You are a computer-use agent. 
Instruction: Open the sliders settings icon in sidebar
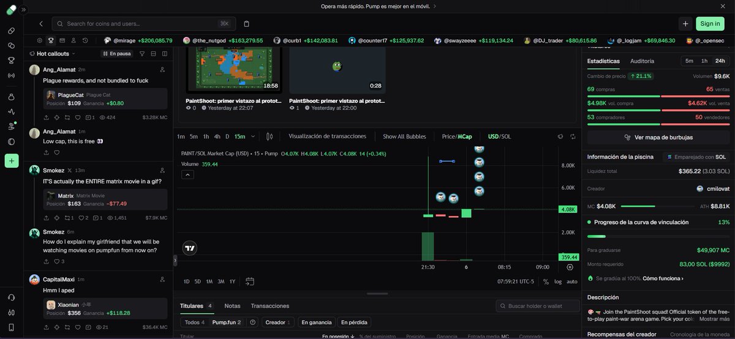(x=11, y=313)
